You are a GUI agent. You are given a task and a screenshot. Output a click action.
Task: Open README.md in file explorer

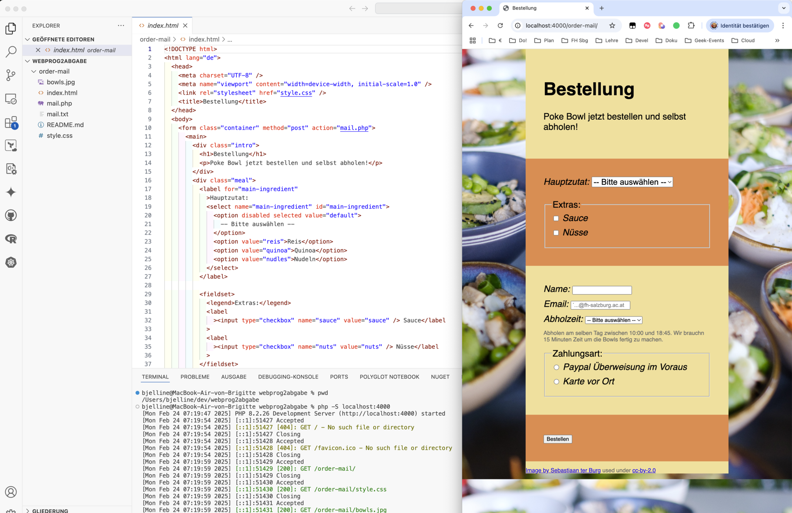[65, 125]
